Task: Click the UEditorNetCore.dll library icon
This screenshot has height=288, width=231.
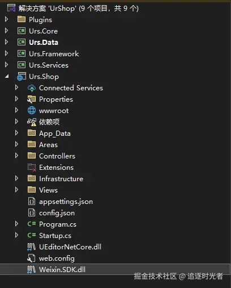Action: [x=31, y=247]
